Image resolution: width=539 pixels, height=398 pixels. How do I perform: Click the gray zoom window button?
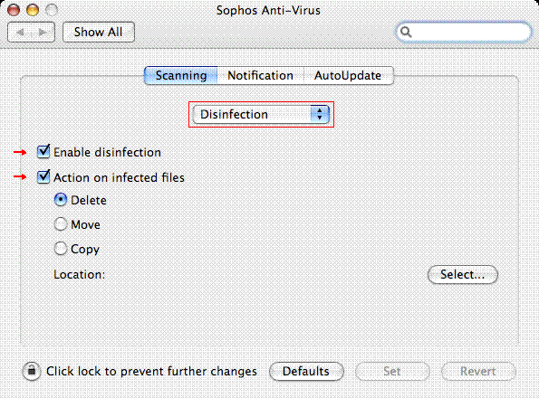coord(52,10)
